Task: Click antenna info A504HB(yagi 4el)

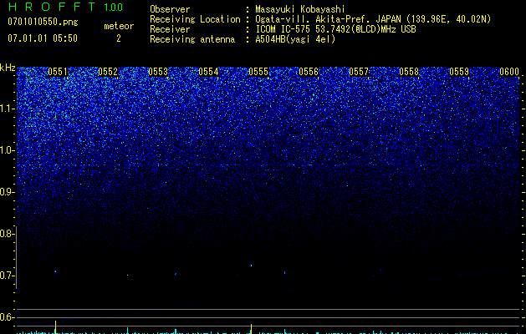Action: [295, 39]
